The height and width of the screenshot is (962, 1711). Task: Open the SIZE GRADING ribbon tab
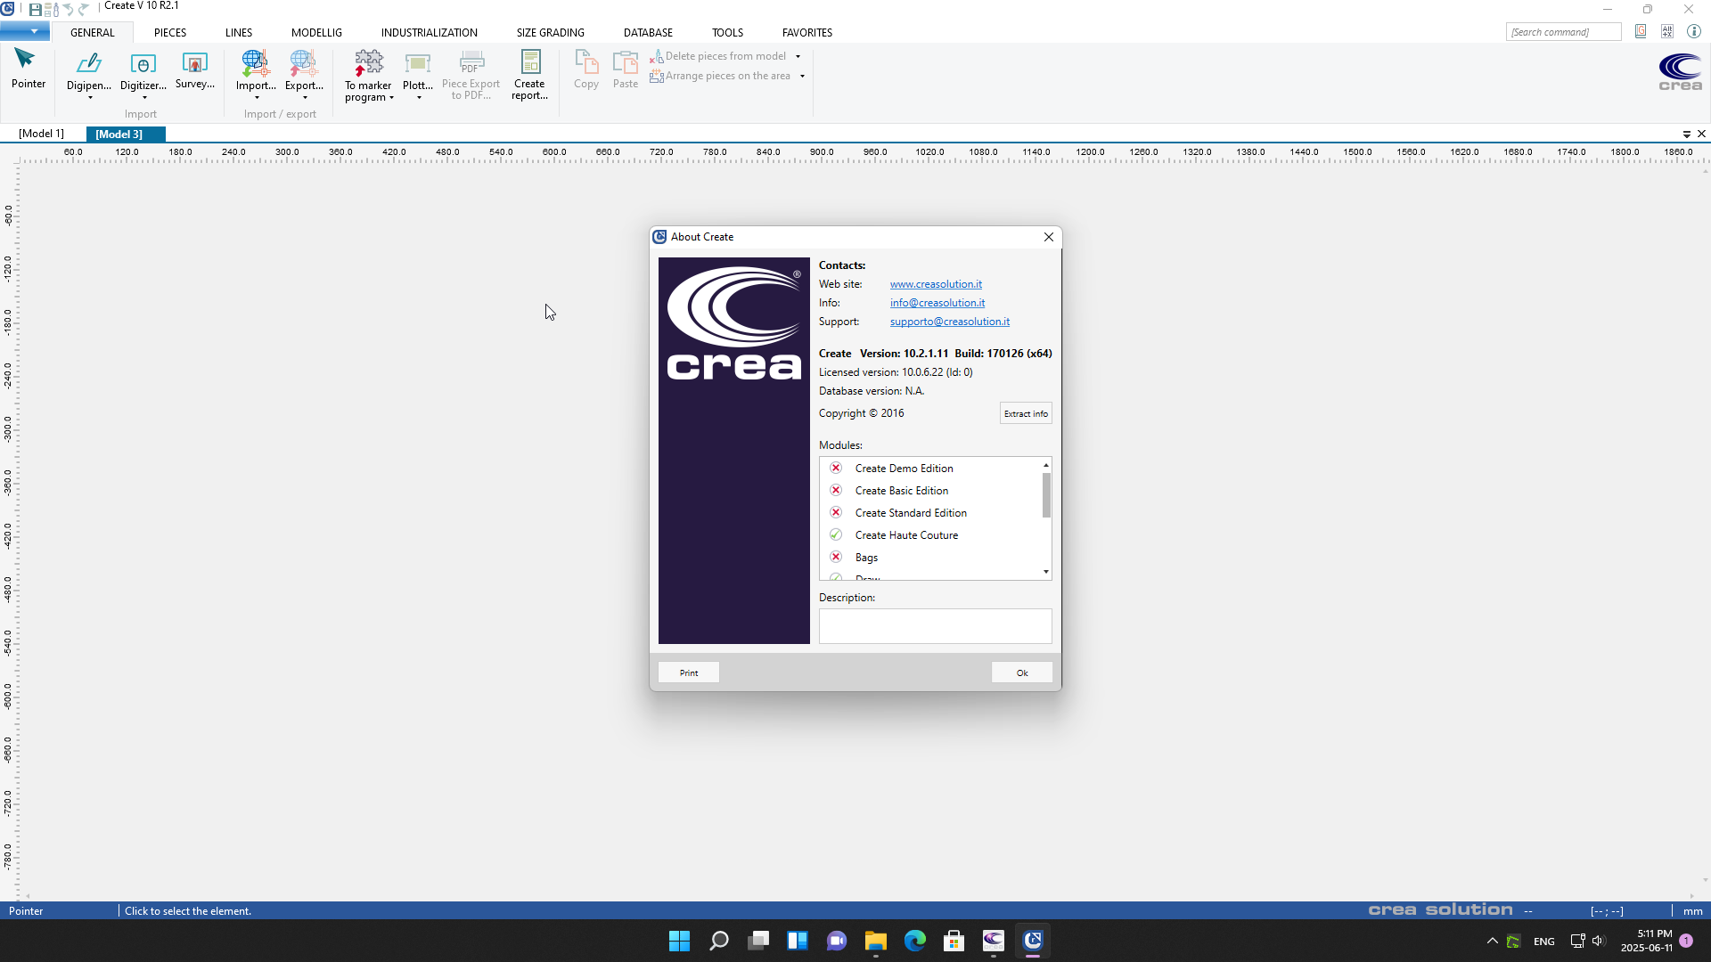point(550,32)
